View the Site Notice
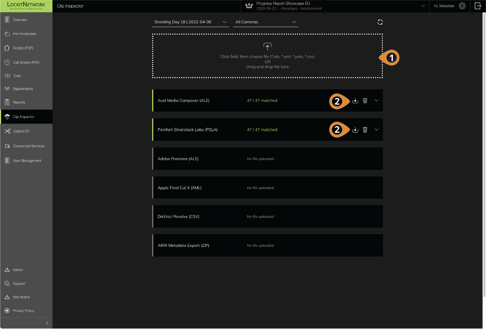The image size is (486, 329). tap(26, 297)
